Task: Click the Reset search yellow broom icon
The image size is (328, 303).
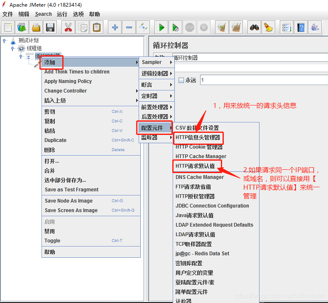Action: point(268,27)
